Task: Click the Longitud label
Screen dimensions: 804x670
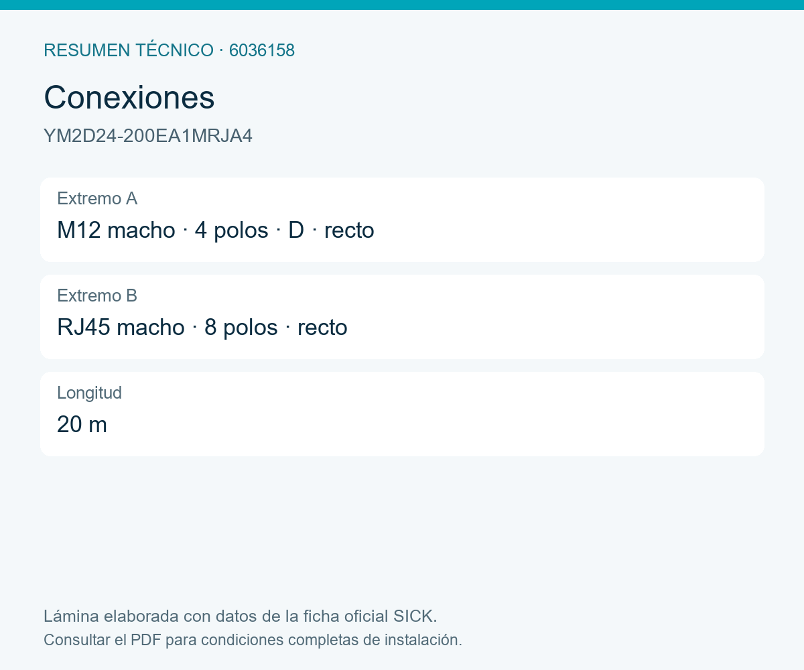Action: [x=89, y=393]
